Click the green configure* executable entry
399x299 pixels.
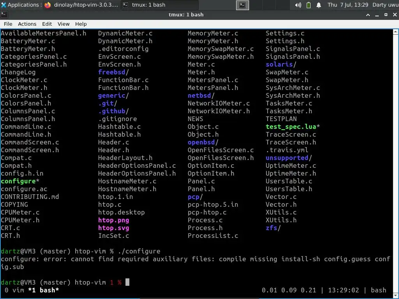pos(20,181)
